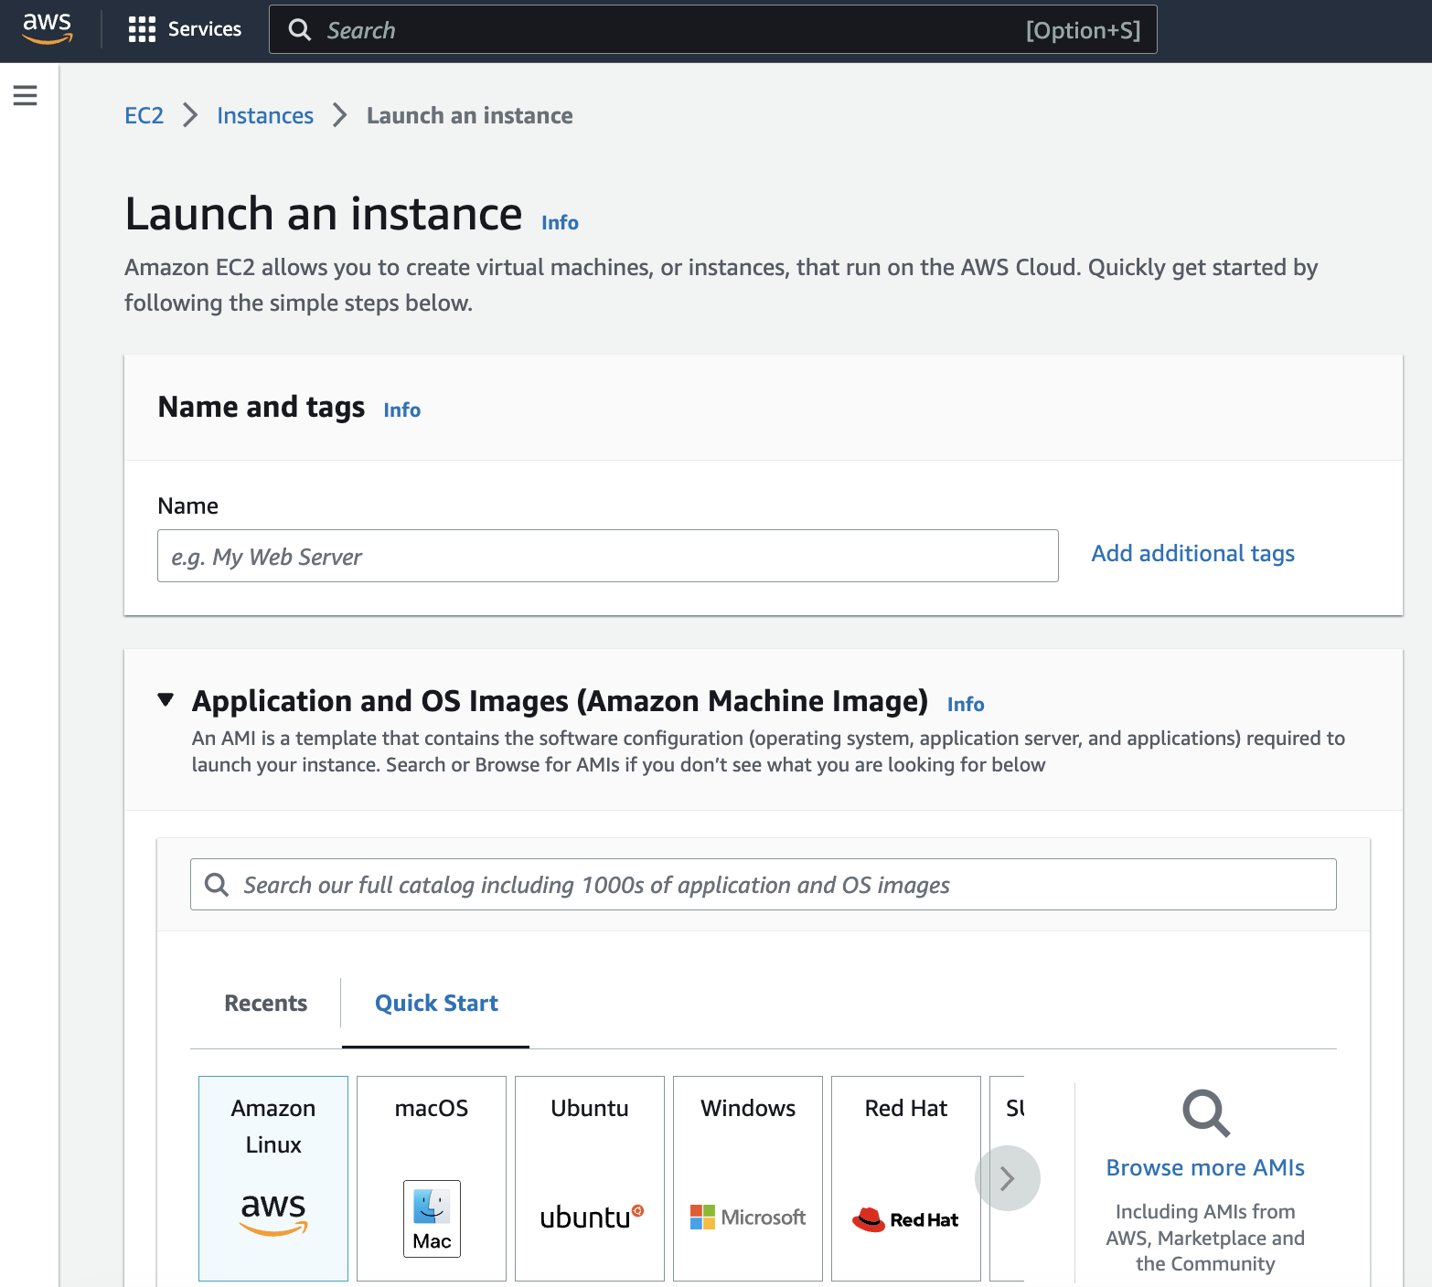Image resolution: width=1432 pixels, height=1287 pixels.
Task: Click the AWS logo home icon
Action: (x=48, y=29)
